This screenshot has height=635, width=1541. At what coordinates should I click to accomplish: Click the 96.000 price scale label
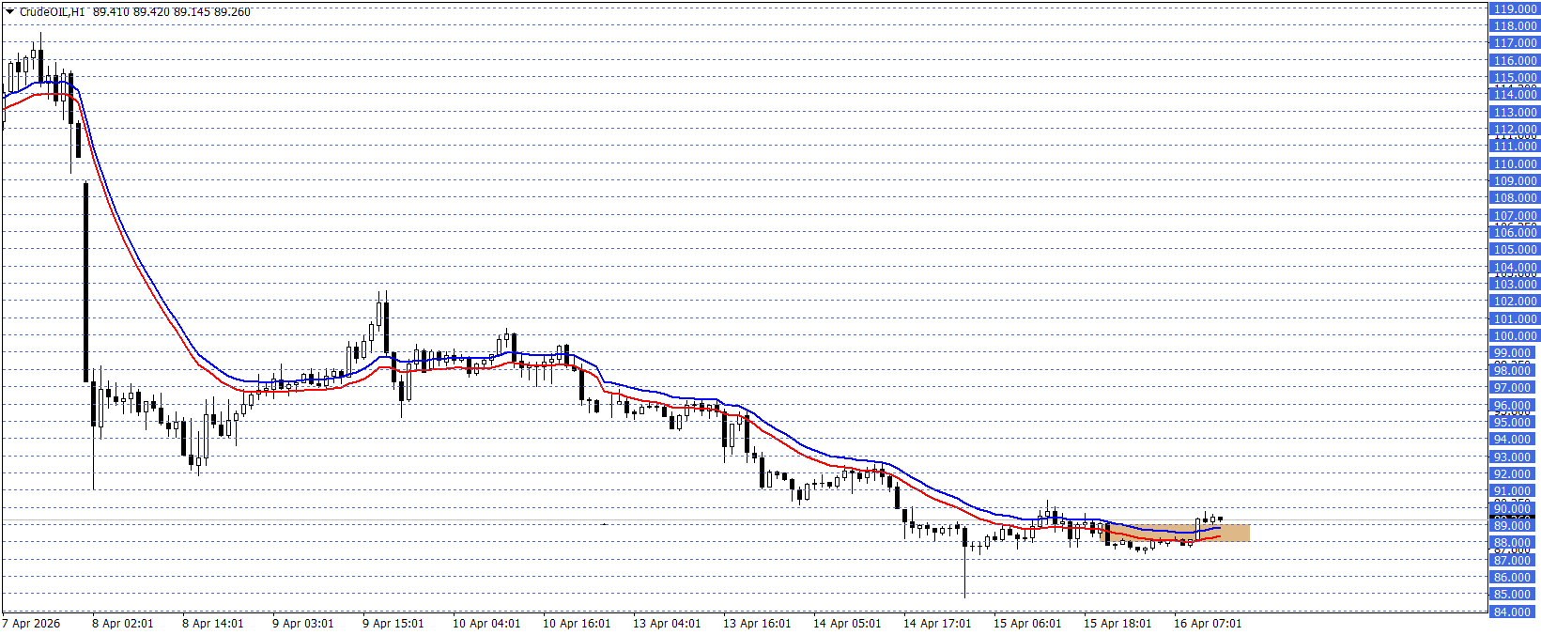pyautogui.click(x=1515, y=406)
